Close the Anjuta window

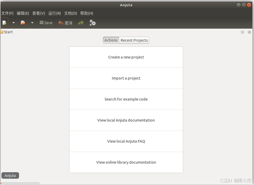249,5
